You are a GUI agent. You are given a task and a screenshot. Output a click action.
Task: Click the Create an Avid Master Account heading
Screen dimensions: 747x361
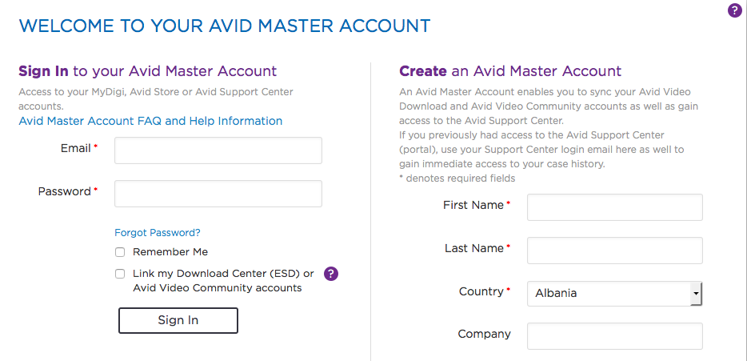point(510,71)
